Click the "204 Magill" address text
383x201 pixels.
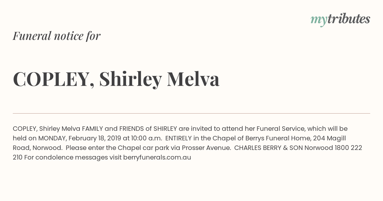pyautogui.click(x=329, y=138)
